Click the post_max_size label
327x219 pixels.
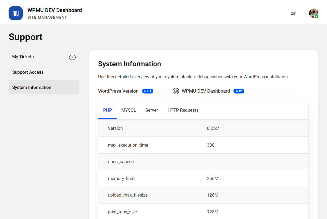click(122, 212)
